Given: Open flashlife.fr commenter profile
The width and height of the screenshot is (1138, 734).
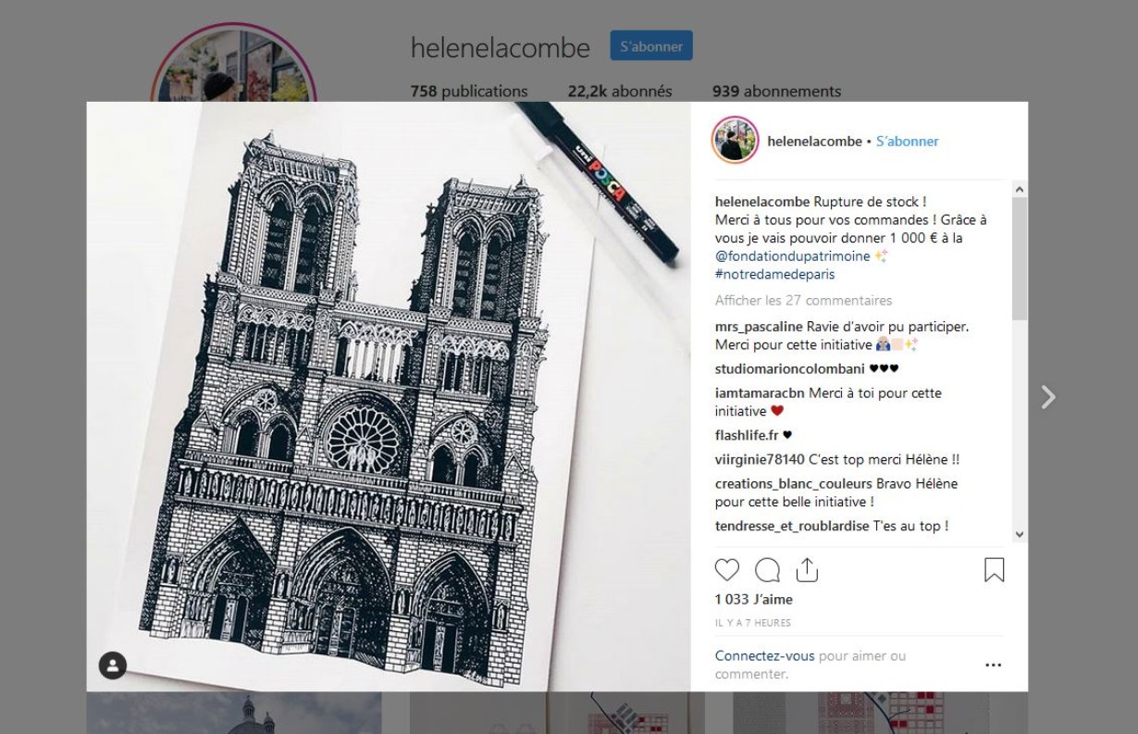Looking at the screenshot, I should pyautogui.click(x=747, y=435).
